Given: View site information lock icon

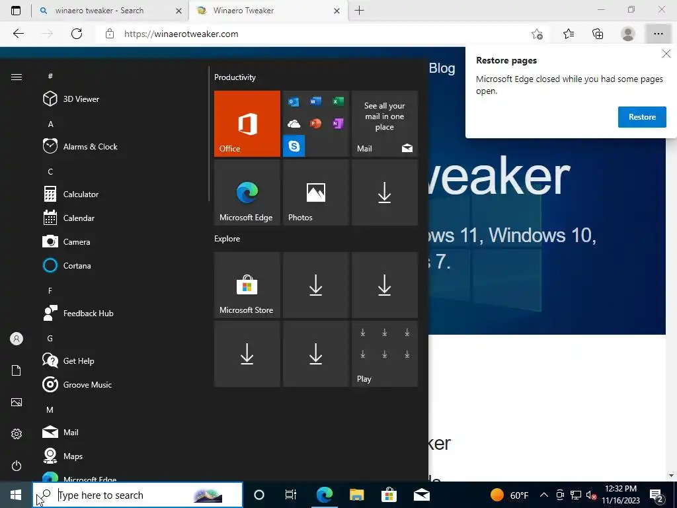Looking at the screenshot, I should click(x=110, y=34).
